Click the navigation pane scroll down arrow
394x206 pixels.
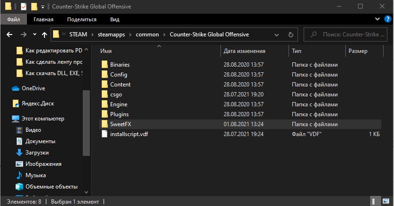[86, 192]
